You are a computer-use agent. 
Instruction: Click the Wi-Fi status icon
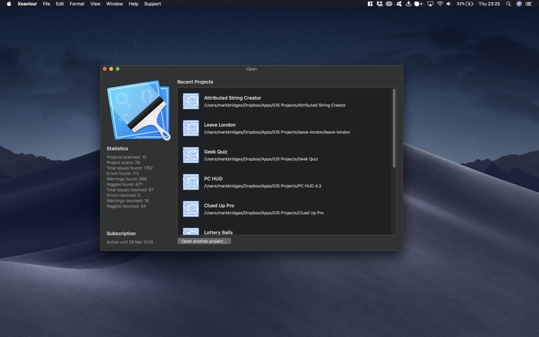440,4
